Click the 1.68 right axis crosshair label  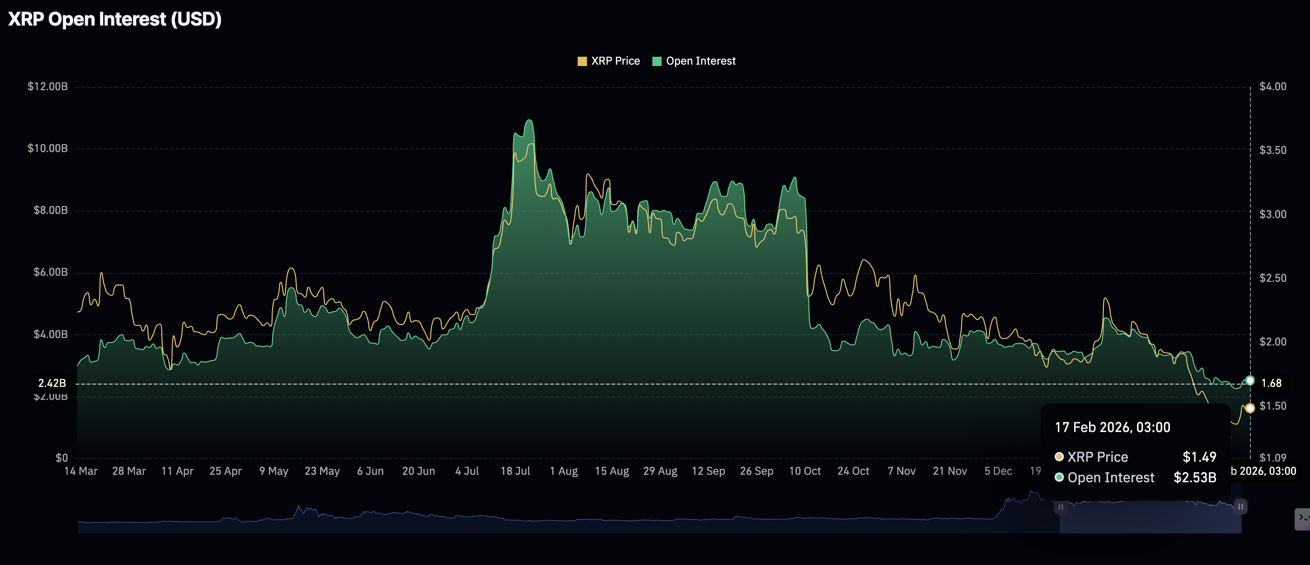coord(1271,383)
